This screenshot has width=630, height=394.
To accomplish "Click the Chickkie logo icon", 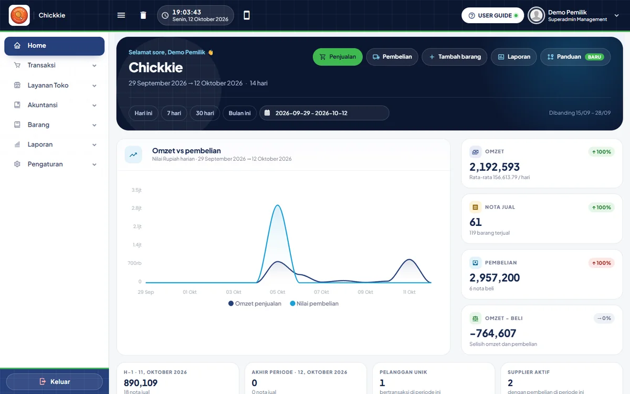I will pos(19,15).
